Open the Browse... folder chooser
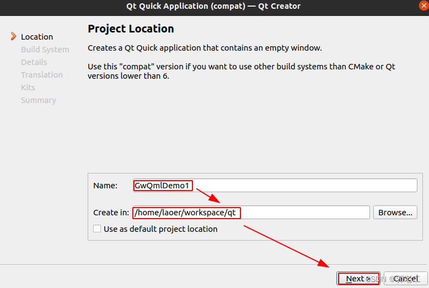This screenshot has height=288, width=429. 395,213
